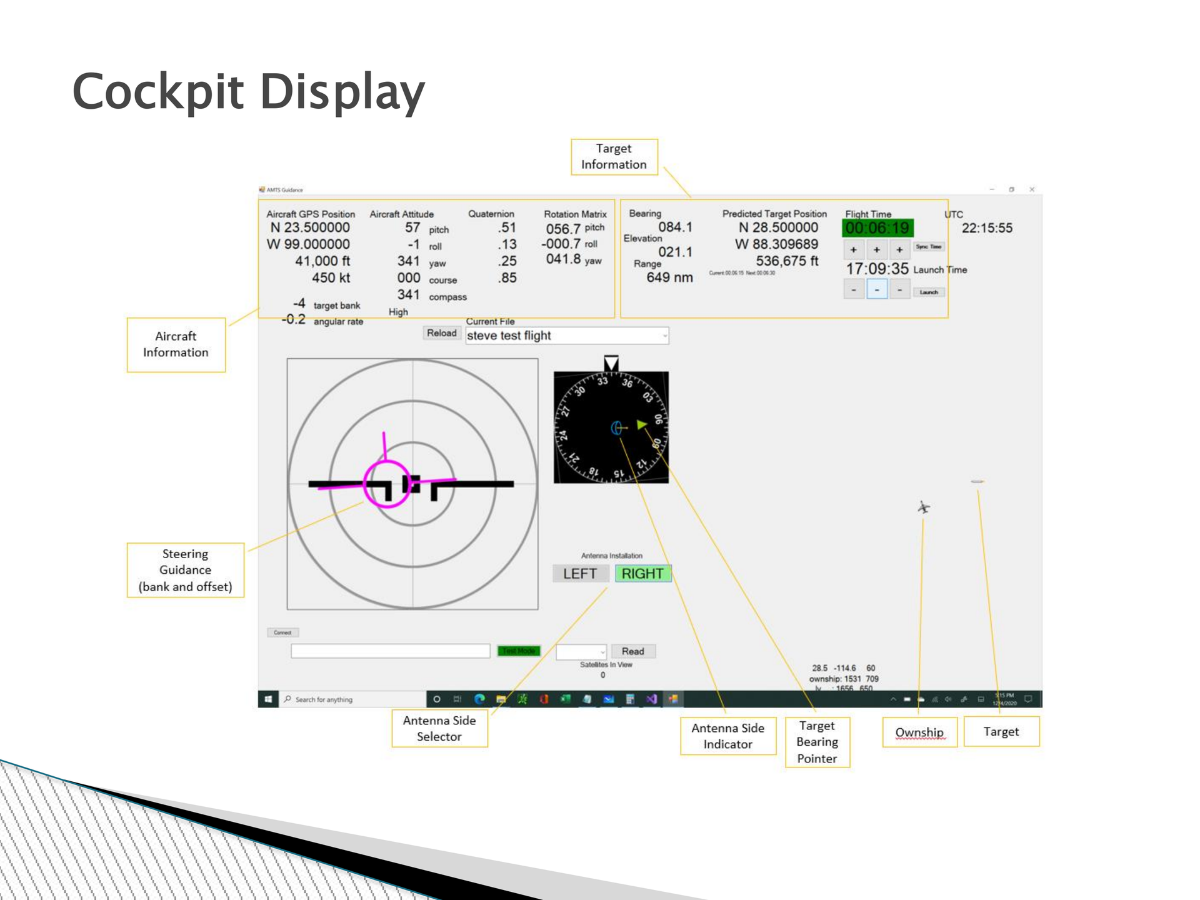The width and height of the screenshot is (1200, 900).
Task: Click the ownship airplane icon on the map
Action: click(924, 507)
